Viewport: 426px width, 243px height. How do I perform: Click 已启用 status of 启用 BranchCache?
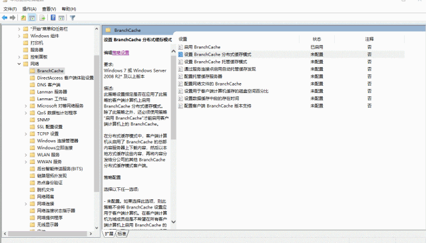coord(317,47)
